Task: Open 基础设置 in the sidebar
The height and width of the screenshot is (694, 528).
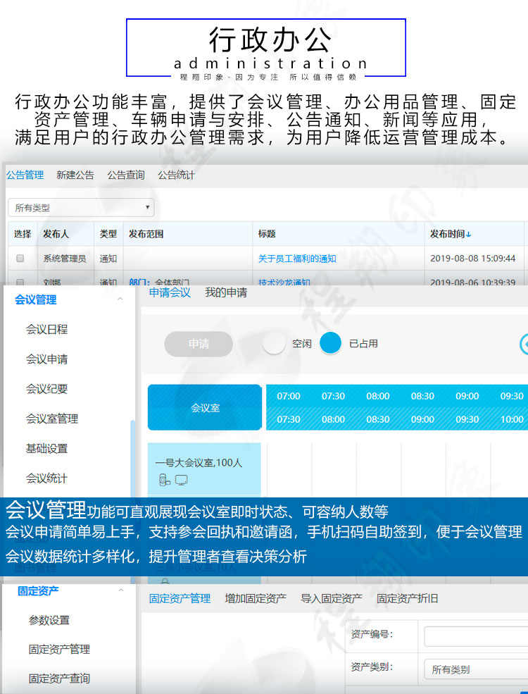Action: pyautogui.click(x=46, y=448)
